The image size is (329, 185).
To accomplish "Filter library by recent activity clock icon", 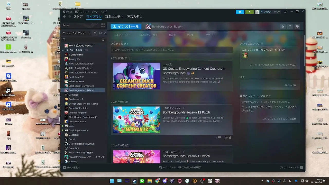I will click(100, 33).
